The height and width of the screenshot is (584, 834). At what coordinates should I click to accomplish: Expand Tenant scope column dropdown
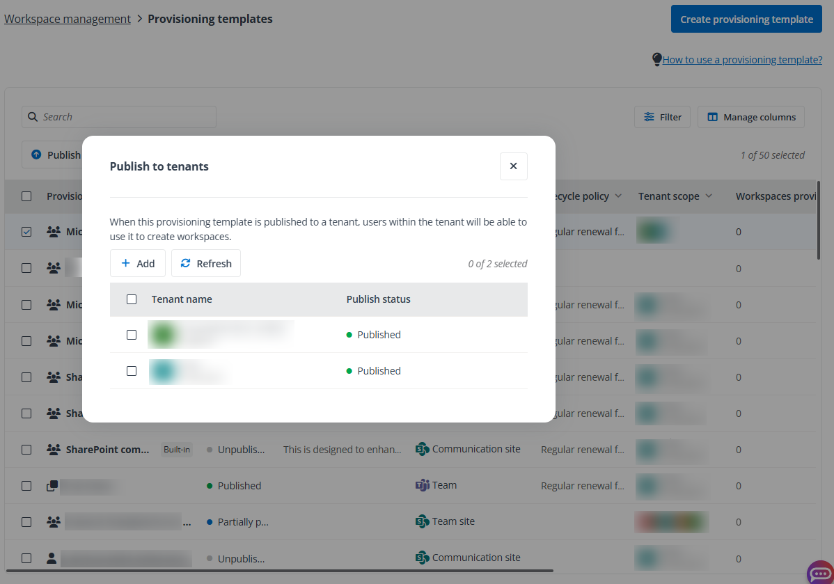709,196
